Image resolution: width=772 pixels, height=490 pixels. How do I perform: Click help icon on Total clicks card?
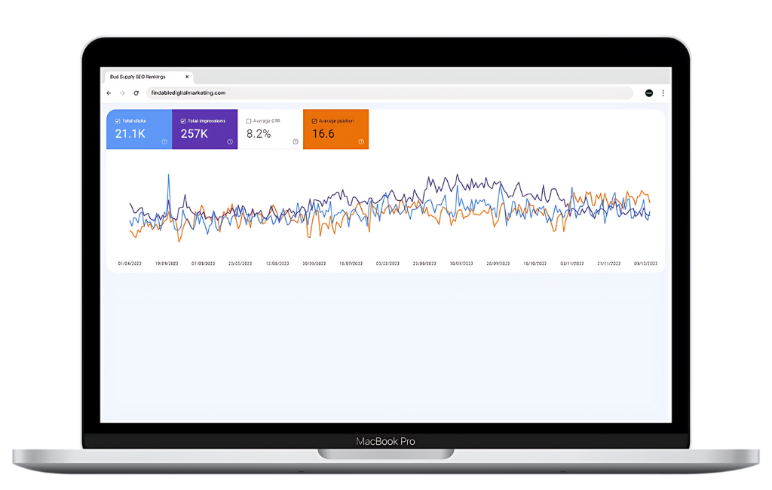coord(164,142)
